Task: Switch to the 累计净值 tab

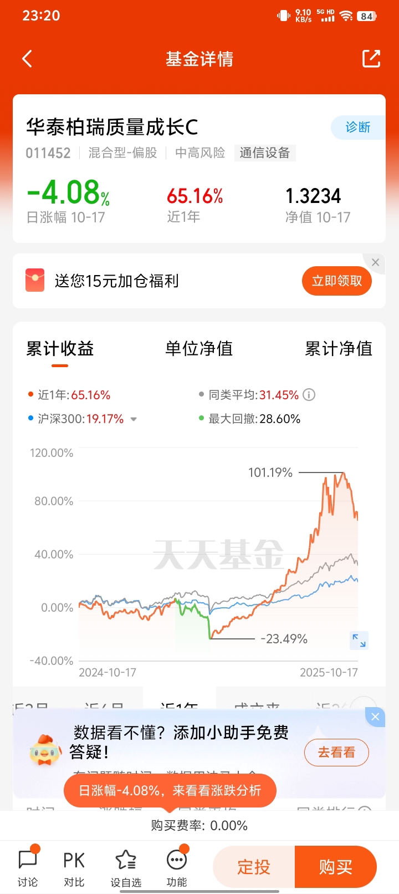Action: point(339,349)
